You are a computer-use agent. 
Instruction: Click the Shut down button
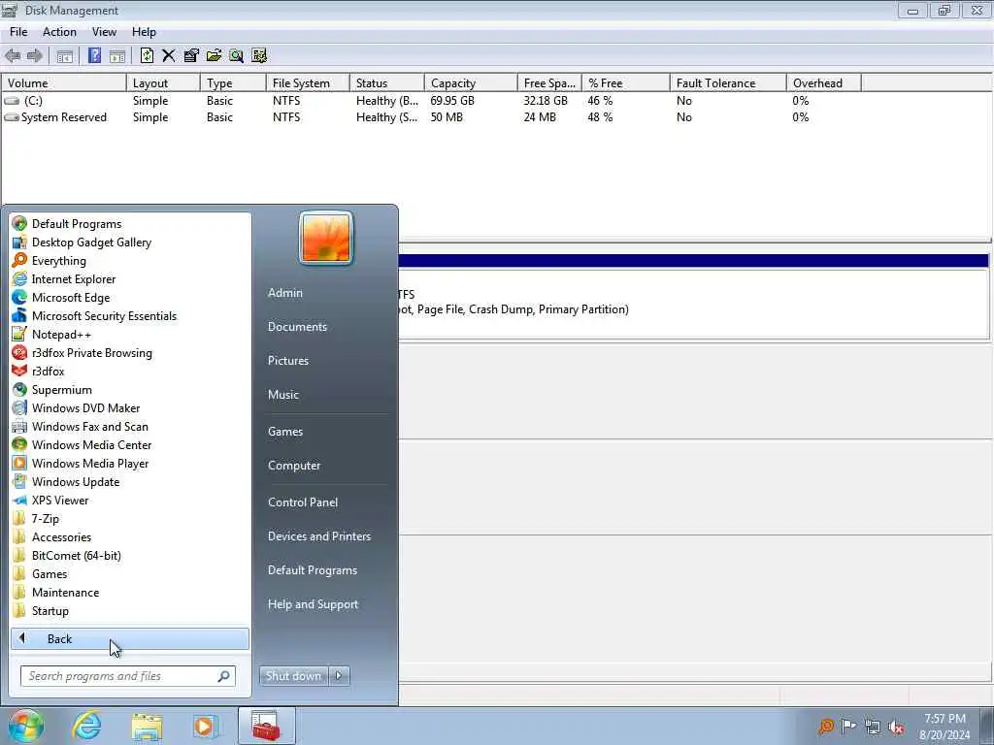tap(293, 676)
